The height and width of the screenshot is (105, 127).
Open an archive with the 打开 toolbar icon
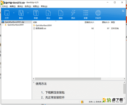point(7,13)
